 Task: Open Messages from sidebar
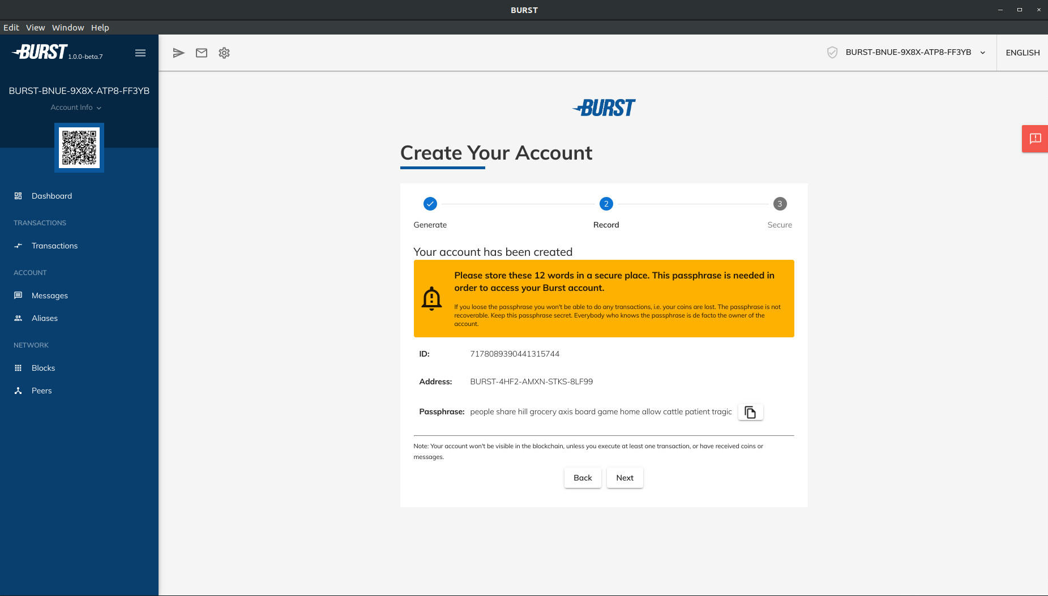(79, 295)
